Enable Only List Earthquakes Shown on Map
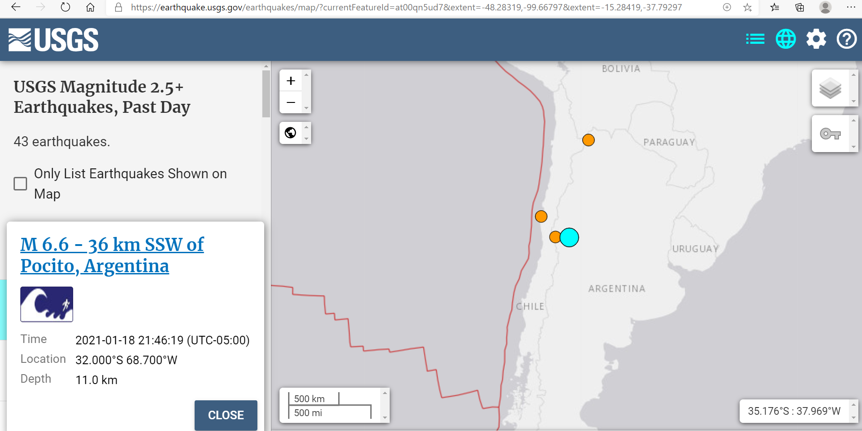 (20, 184)
